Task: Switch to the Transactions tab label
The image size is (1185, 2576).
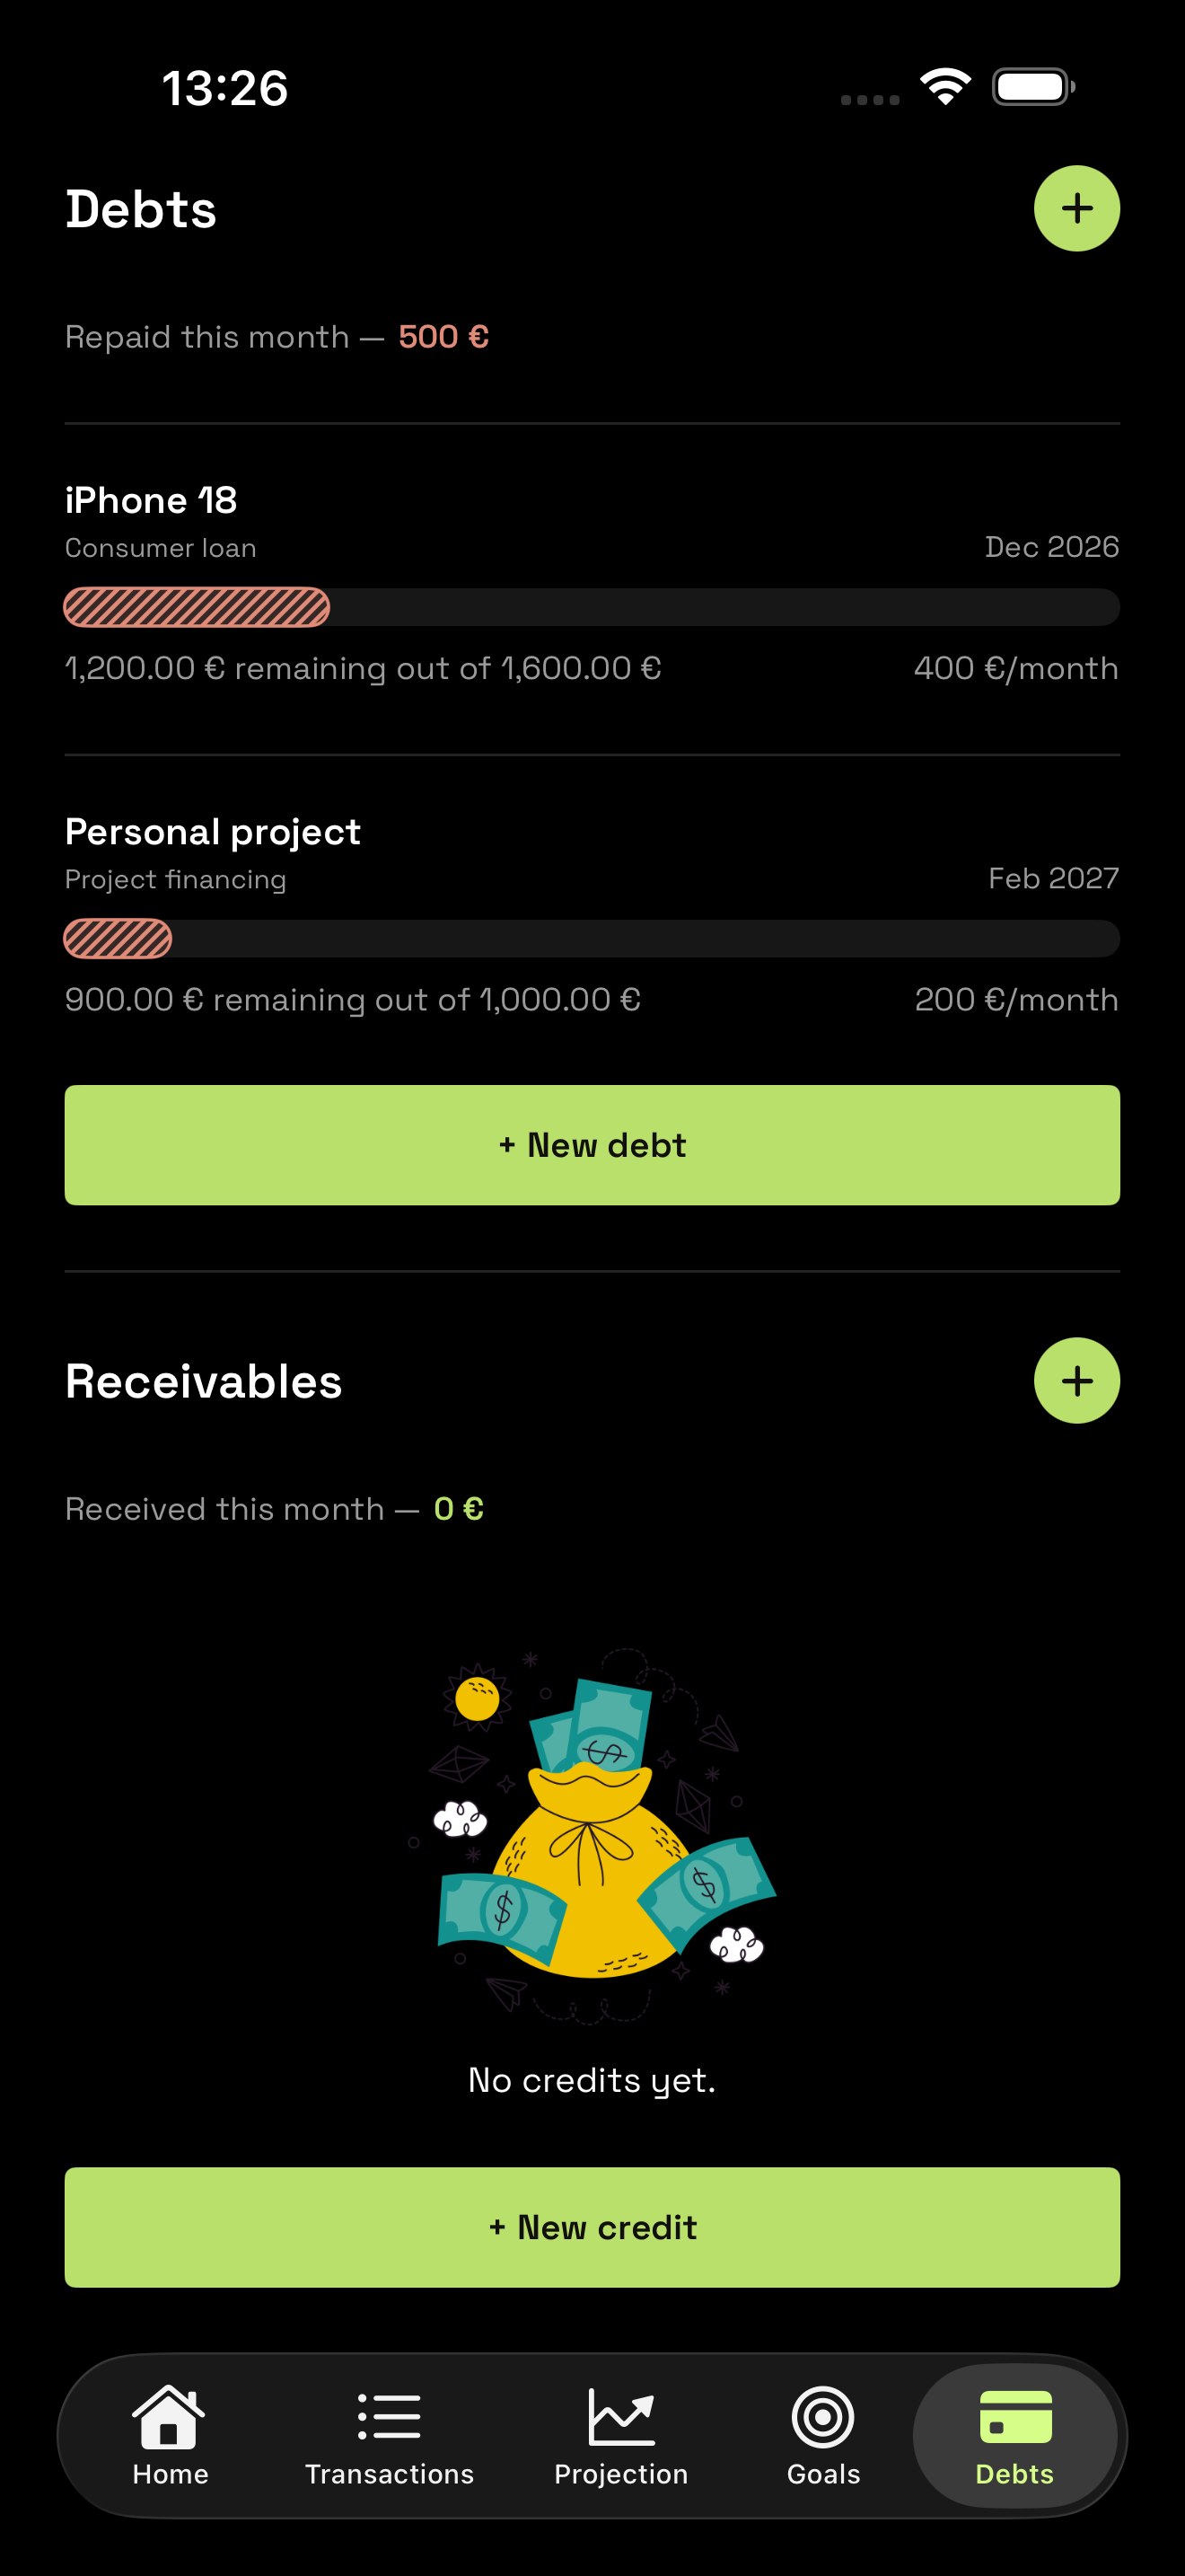Action: click(389, 2474)
